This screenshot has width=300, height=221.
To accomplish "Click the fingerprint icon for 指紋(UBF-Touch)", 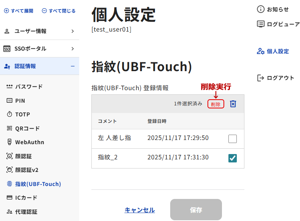I will pyautogui.click(x=10, y=184).
